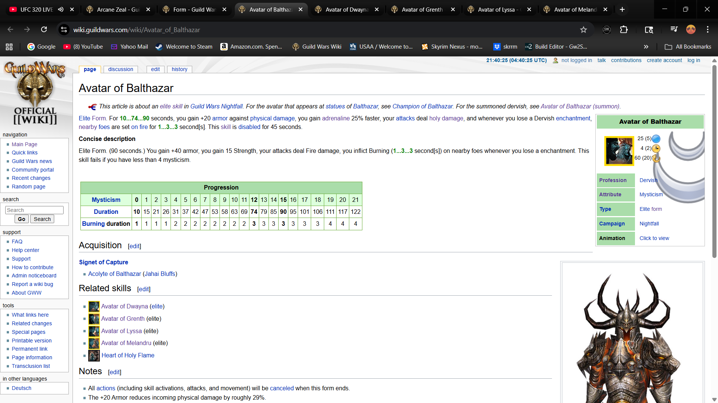Open the Signet of Capture link
The width and height of the screenshot is (718, 403).
104,262
